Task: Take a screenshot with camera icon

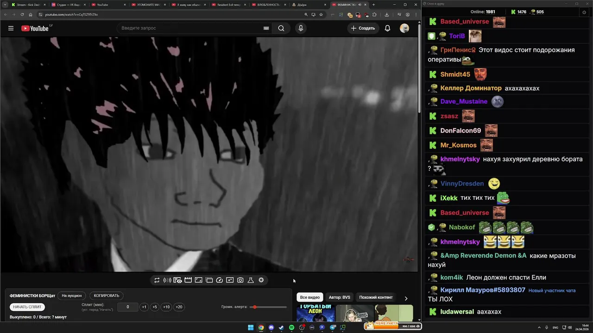Action: 240,280
